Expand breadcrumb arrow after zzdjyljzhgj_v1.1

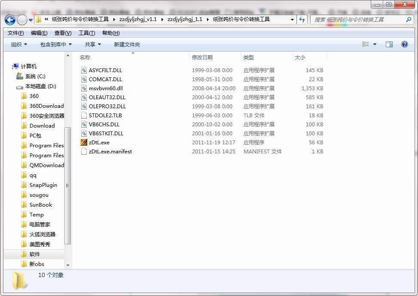(162, 19)
